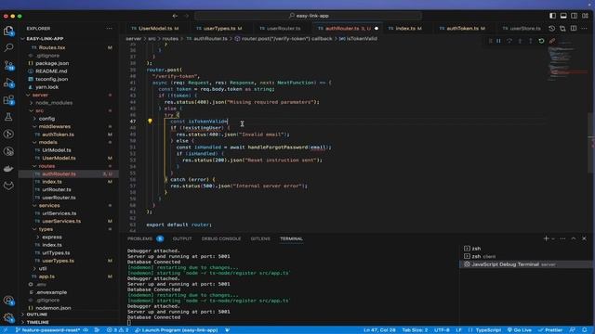Open Changes compare icon in editor actions
The image size is (595, 334).
click(562, 29)
